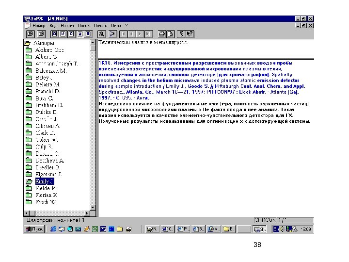The height and width of the screenshot is (262, 349).
Task: Click the En language indicator in tray
Action: click(276, 229)
